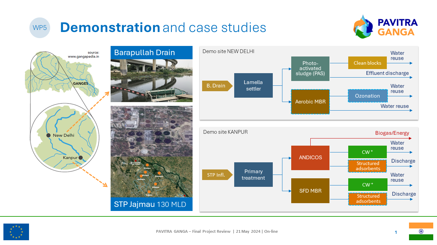Select the Photo-activated sludge (PAS) box

[310, 69]
